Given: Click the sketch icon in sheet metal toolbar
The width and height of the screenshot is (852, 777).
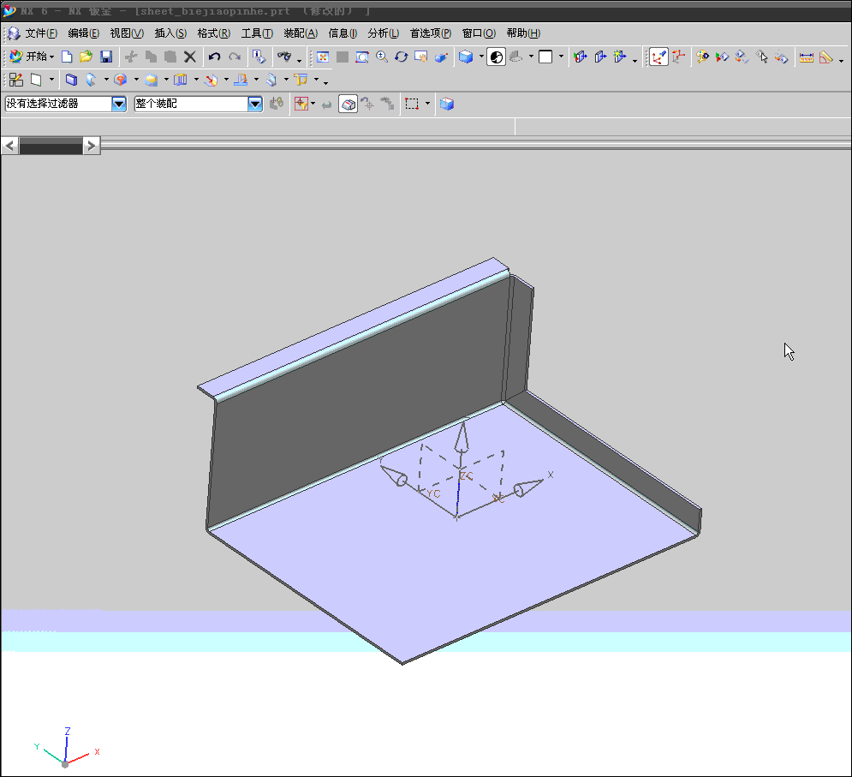Looking at the screenshot, I should 16,80.
